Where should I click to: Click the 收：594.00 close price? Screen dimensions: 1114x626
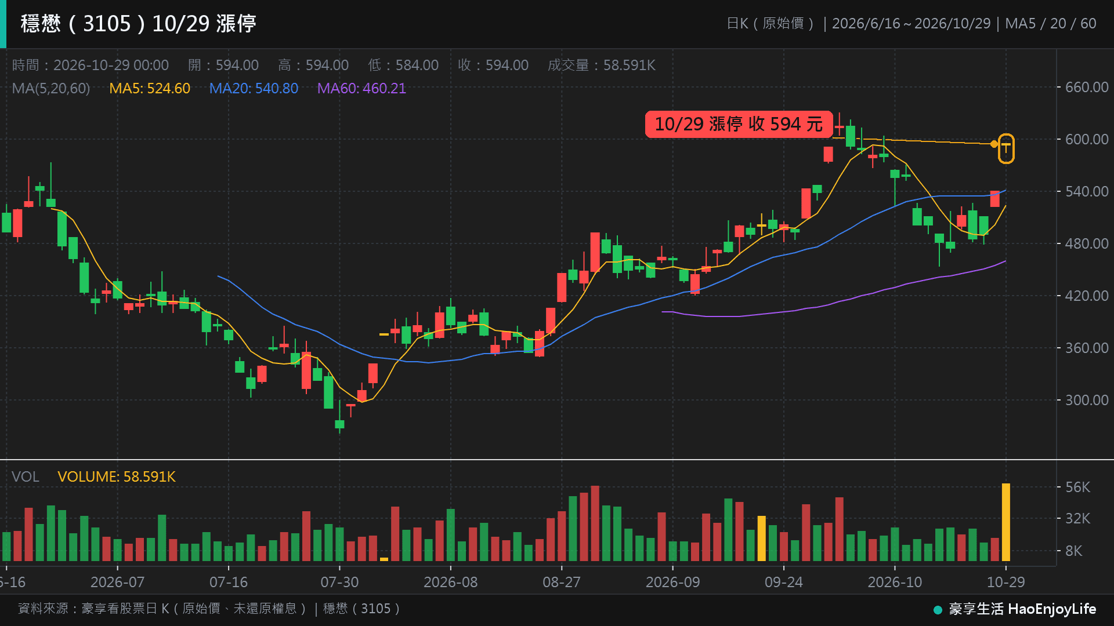[493, 65]
